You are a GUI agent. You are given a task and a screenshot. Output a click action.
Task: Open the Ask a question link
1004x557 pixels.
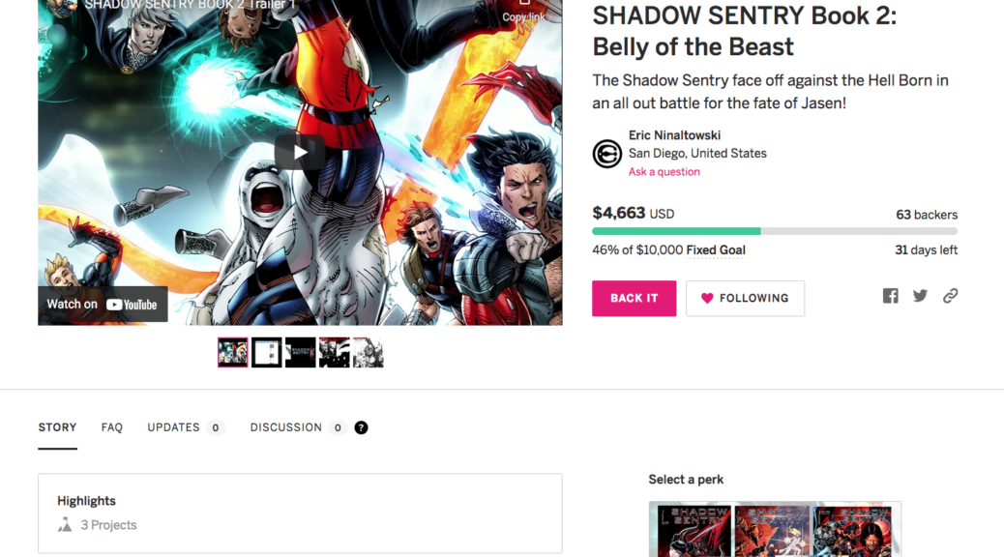coord(664,172)
